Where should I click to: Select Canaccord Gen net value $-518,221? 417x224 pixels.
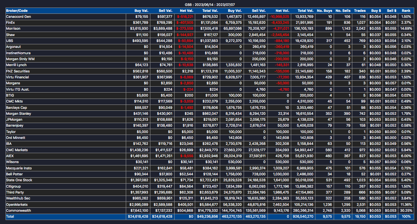[x=185, y=17]
